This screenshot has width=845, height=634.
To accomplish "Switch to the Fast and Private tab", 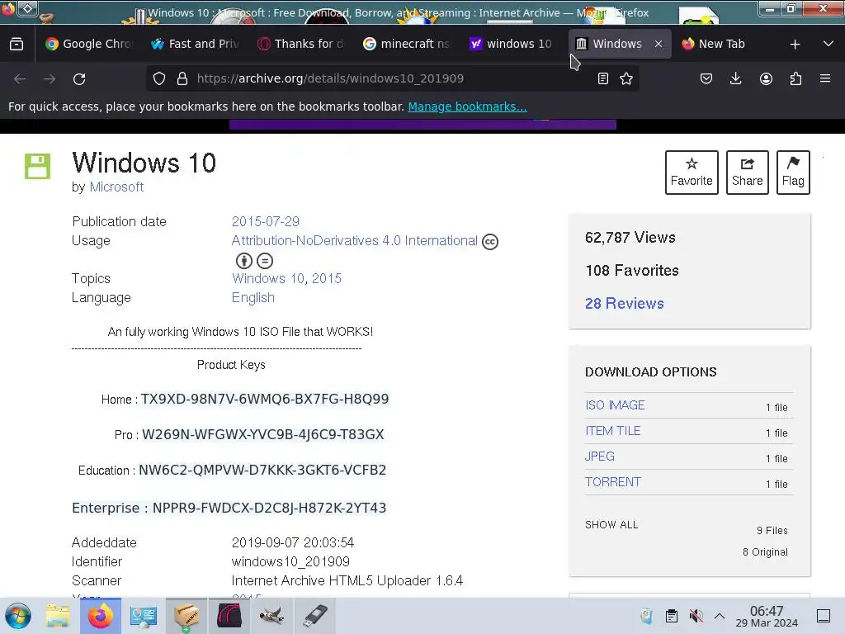I will click(195, 44).
